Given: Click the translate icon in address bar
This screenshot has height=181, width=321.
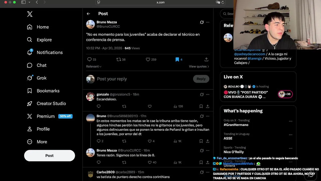Looking at the screenshot, I should 218,2.
